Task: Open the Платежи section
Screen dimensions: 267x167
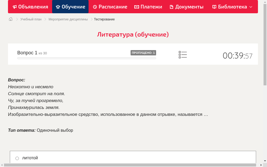Action: 148,7
